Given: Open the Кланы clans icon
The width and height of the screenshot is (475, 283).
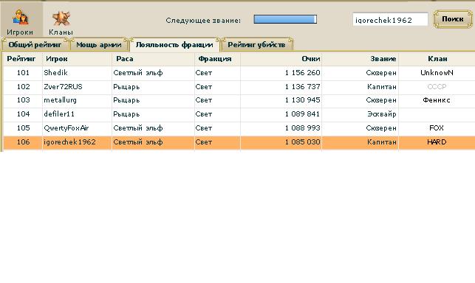Looking at the screenshot, I should pos(61,22).
